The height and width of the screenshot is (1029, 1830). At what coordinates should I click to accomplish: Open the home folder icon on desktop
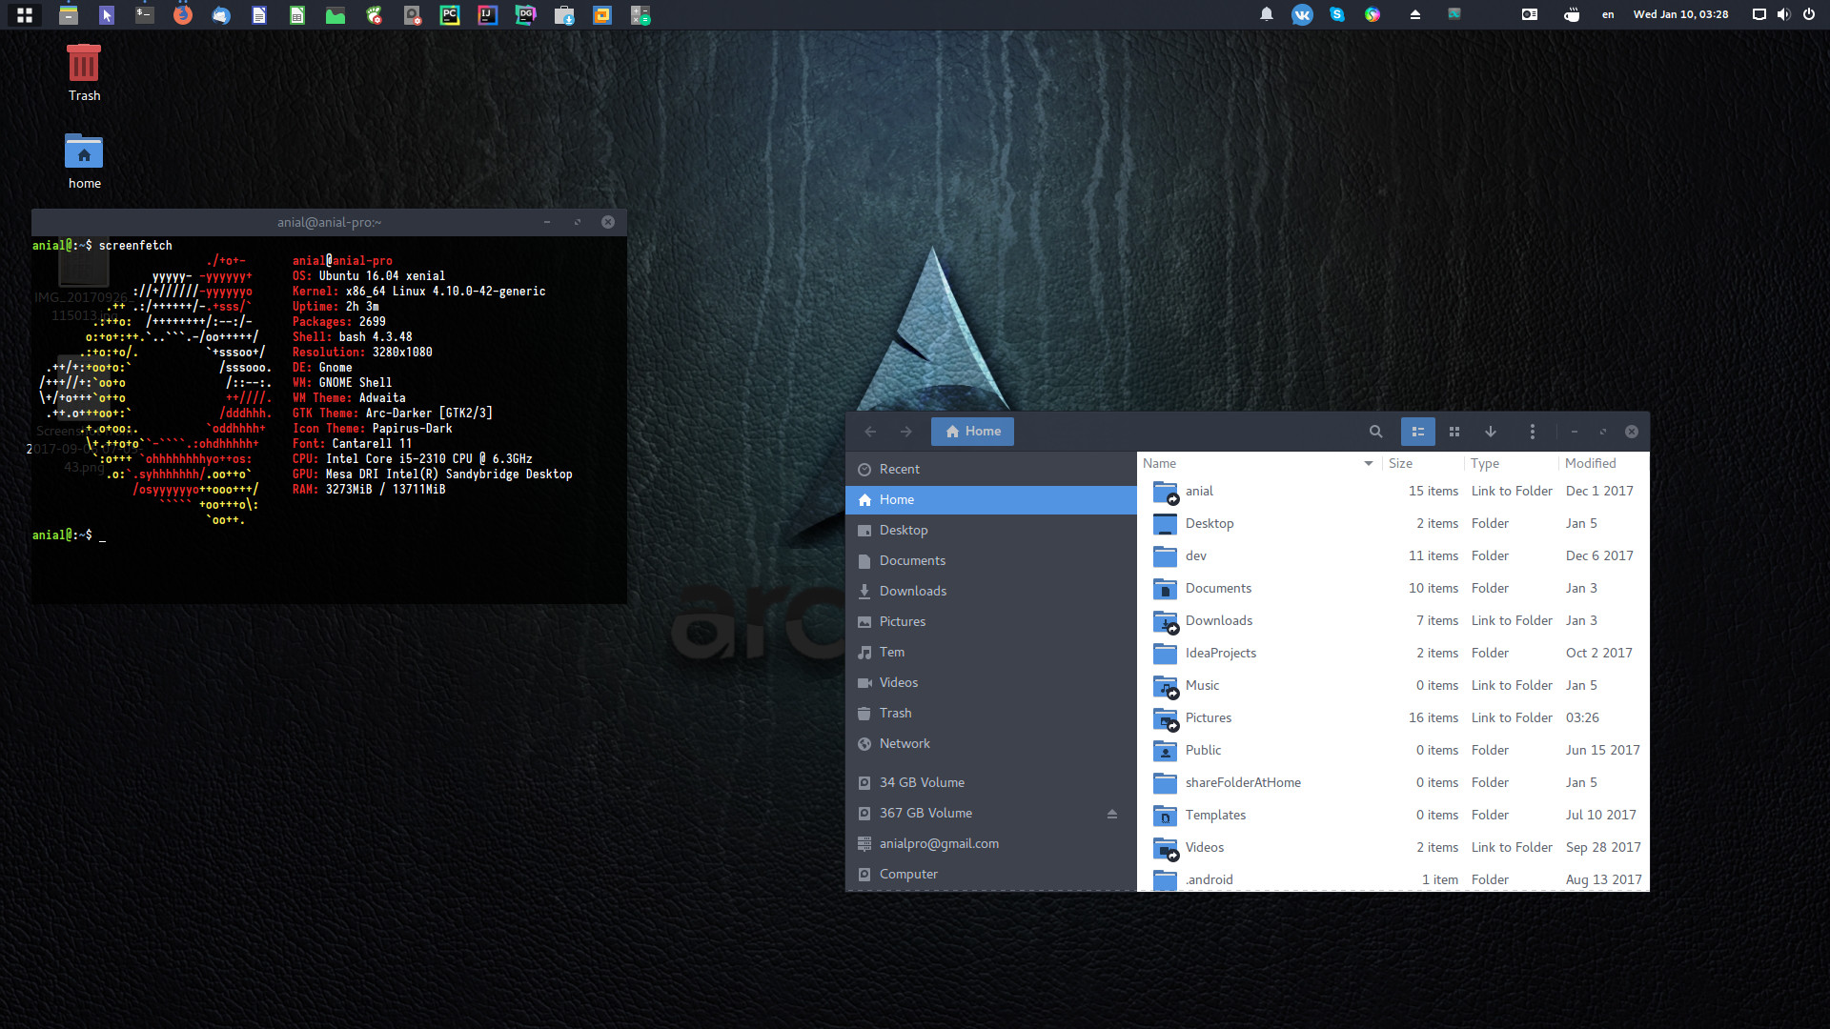84,161
